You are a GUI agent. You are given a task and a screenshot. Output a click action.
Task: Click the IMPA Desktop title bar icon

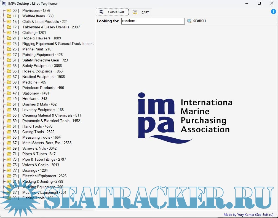click(x=3, y=4)
